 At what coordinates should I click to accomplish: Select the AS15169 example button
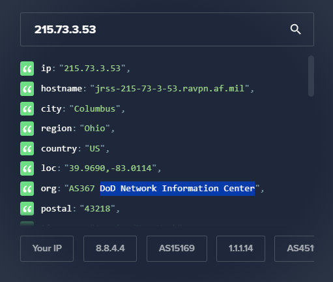coord(177,249)
